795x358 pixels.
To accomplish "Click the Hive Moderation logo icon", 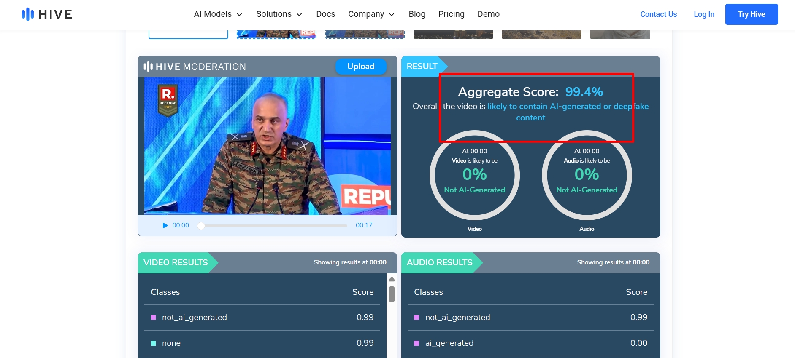I will (148, 67).
